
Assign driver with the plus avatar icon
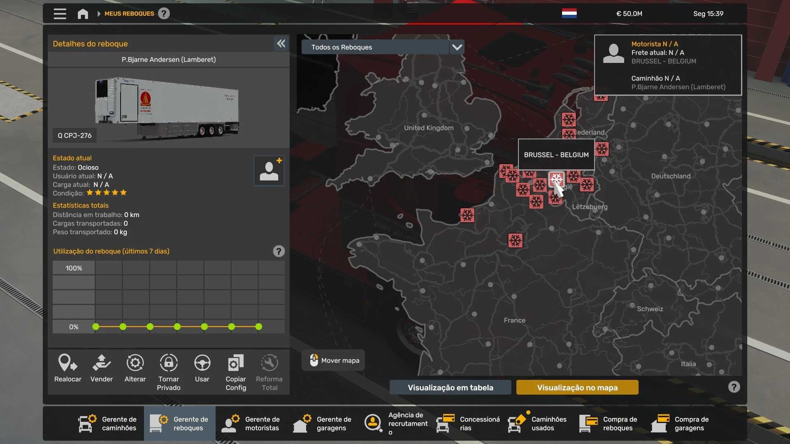(x=269, y=171)
